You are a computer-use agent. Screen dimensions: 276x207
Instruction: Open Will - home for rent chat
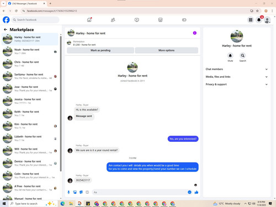30,151
